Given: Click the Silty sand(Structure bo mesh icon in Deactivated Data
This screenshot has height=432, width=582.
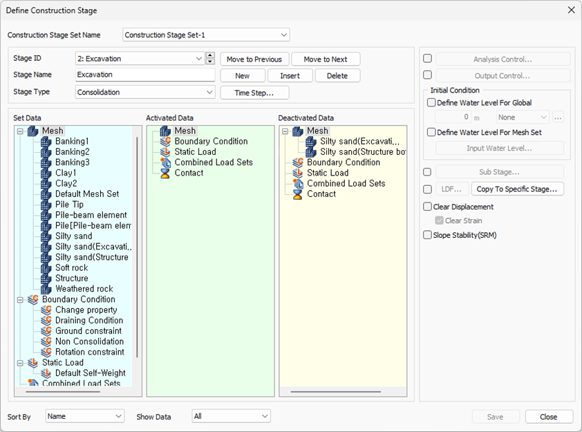Looking at the screenshot, I should click(311, 152).
